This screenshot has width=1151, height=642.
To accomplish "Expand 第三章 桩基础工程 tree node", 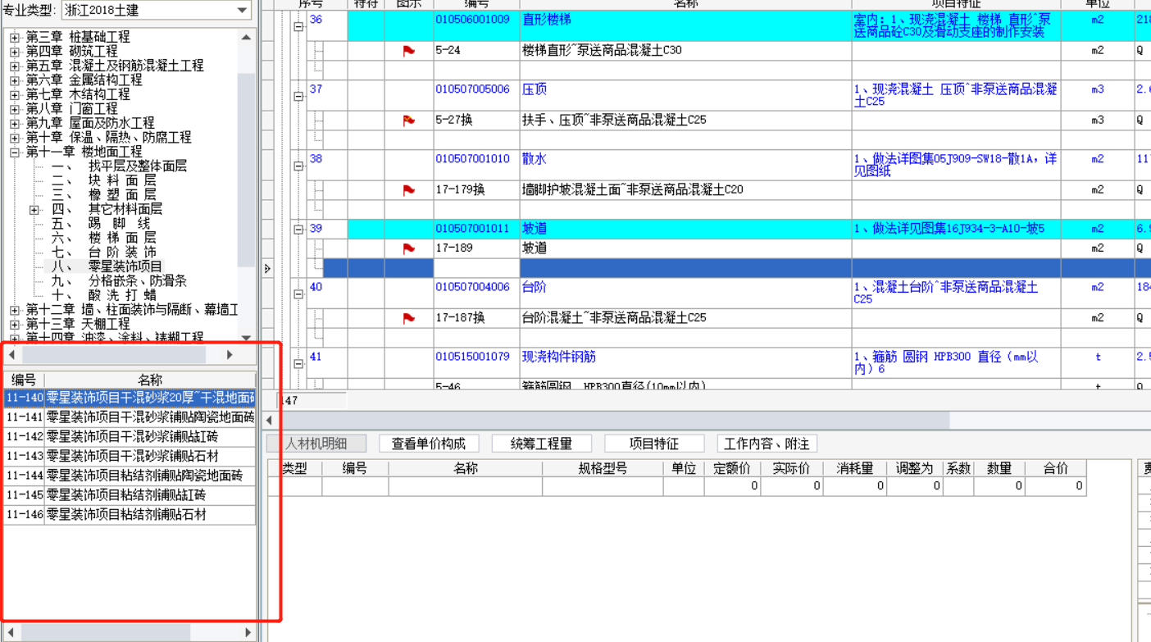I will coord(15,38).
